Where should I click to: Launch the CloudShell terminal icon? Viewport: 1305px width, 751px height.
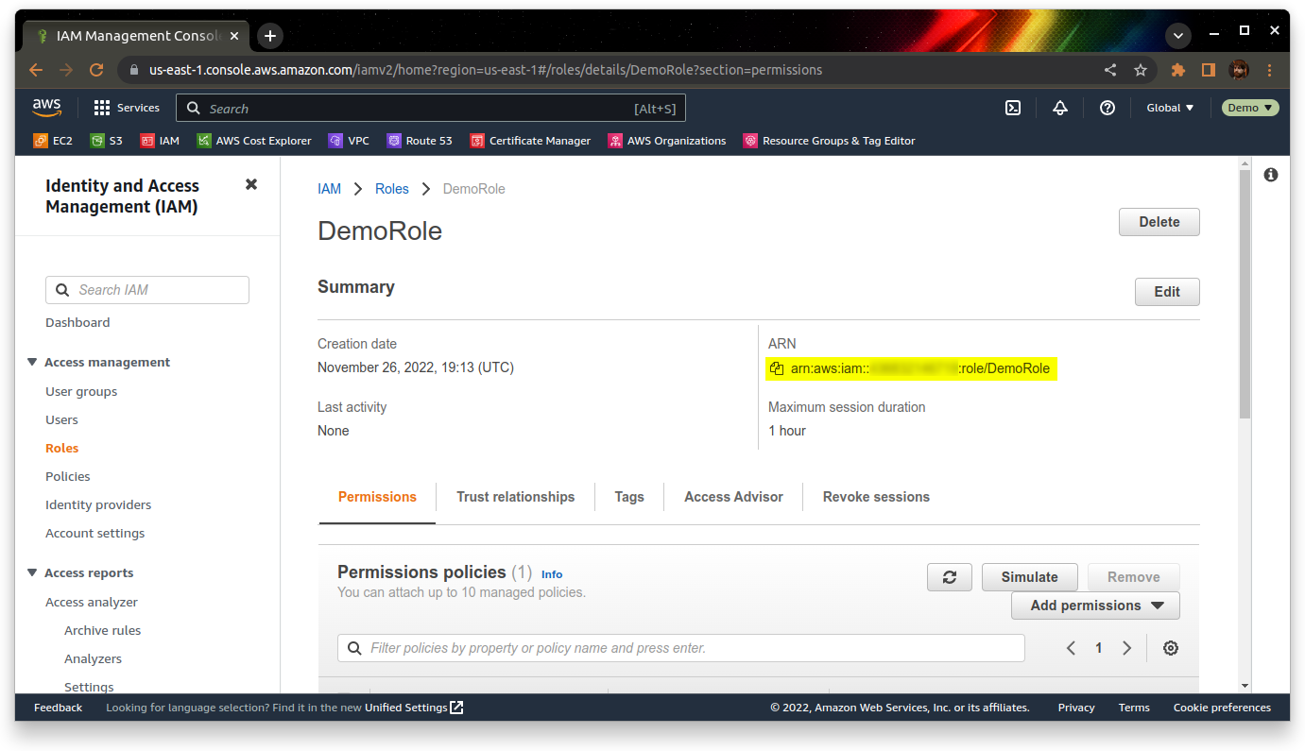[x=1013, y=108]
